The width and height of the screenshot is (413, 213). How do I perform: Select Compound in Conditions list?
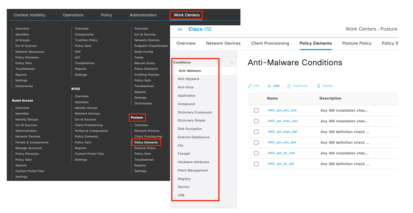coord(186,104)
